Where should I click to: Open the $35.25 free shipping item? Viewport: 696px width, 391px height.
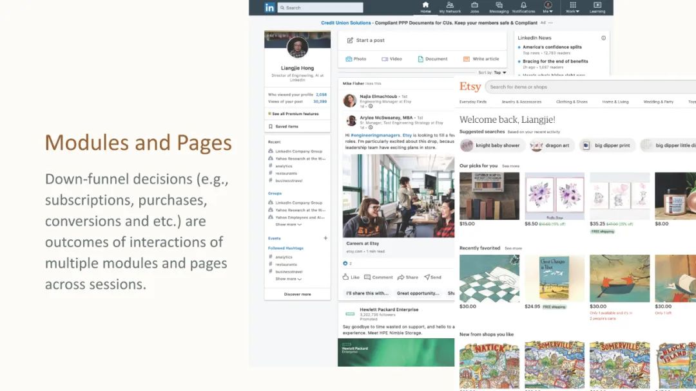coord(620,196)
